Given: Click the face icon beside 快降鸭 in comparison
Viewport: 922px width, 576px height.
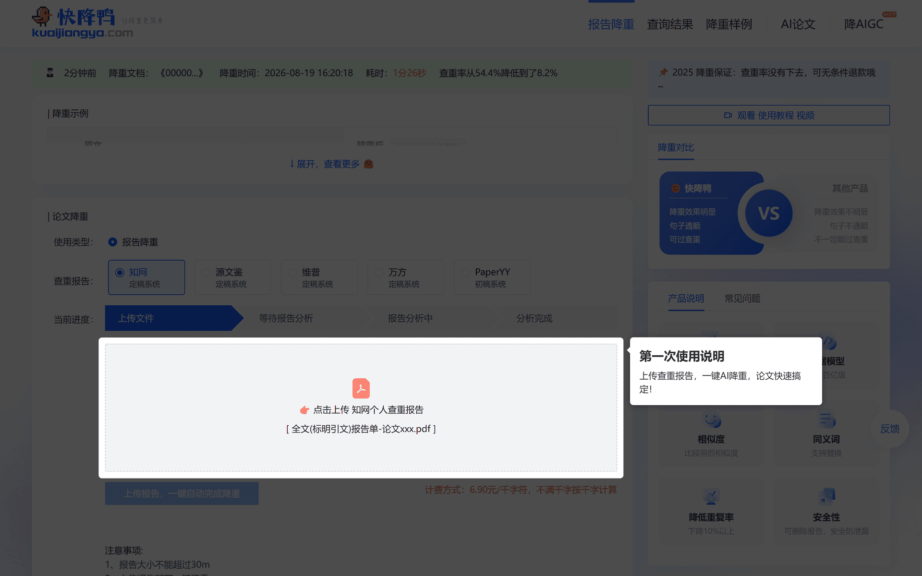Looking at the screenshot, I should click(676, 188).
